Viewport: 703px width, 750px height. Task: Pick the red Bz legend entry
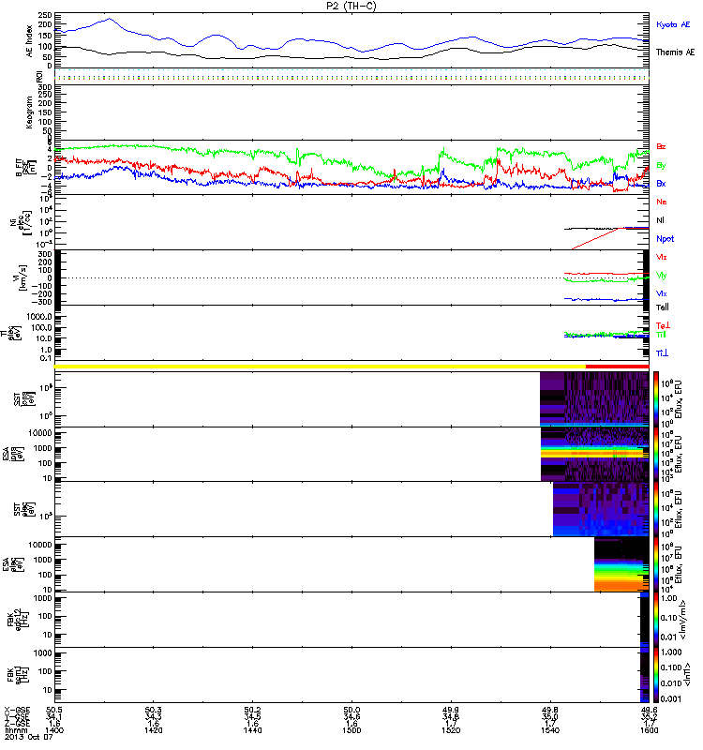tap(661, 146)
